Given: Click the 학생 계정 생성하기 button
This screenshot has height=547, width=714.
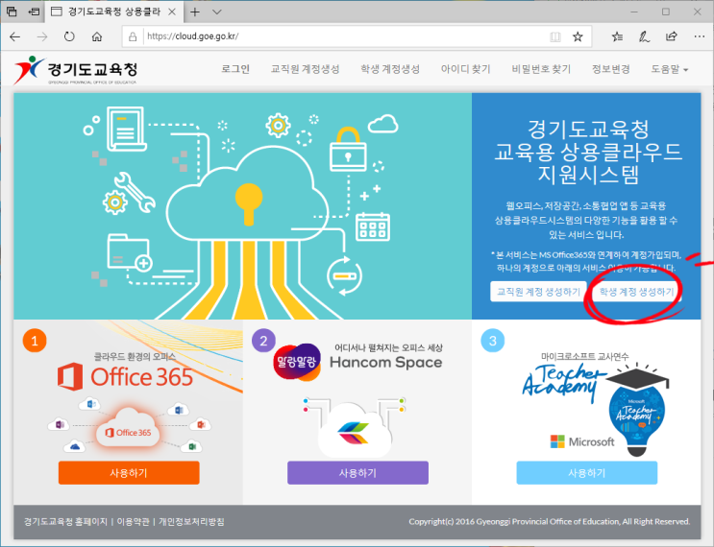Looking at the screenshot, I should pos(636,292).
